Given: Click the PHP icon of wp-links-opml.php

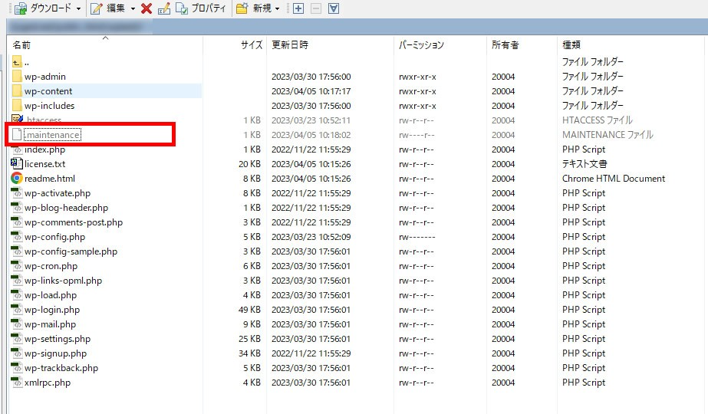Looking at the screenshot, I should coord(17,281).
